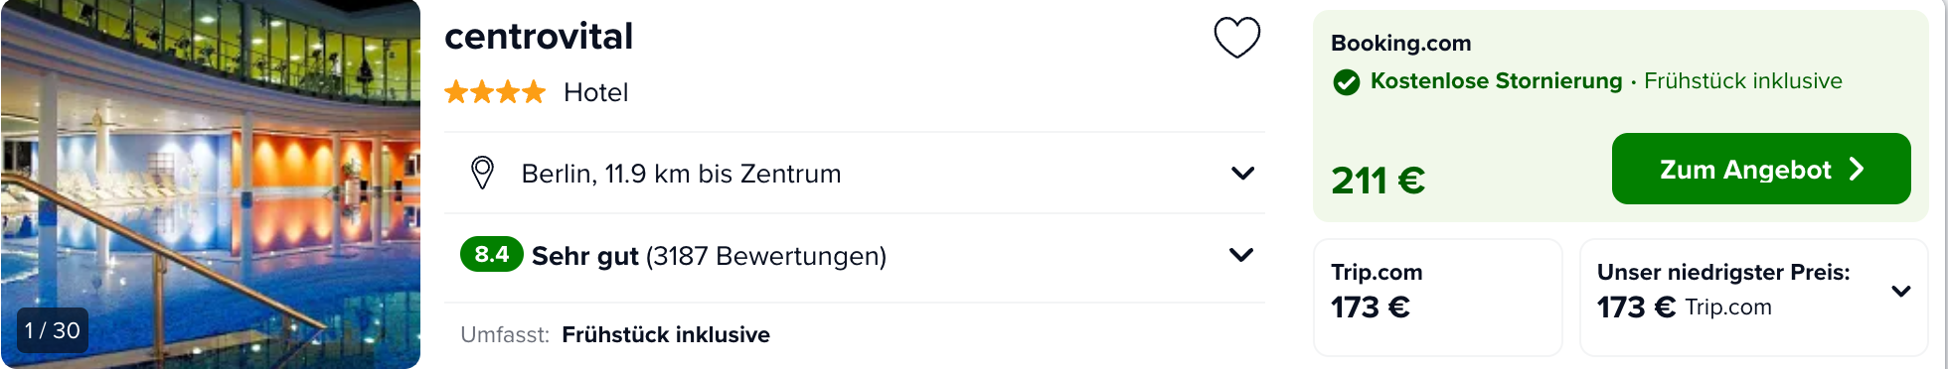The width and height of the screenshot is (1948, 369).
Task: Click the green checkmark next to Kostenlose Stornierung
Action: tap(1346, 81)
